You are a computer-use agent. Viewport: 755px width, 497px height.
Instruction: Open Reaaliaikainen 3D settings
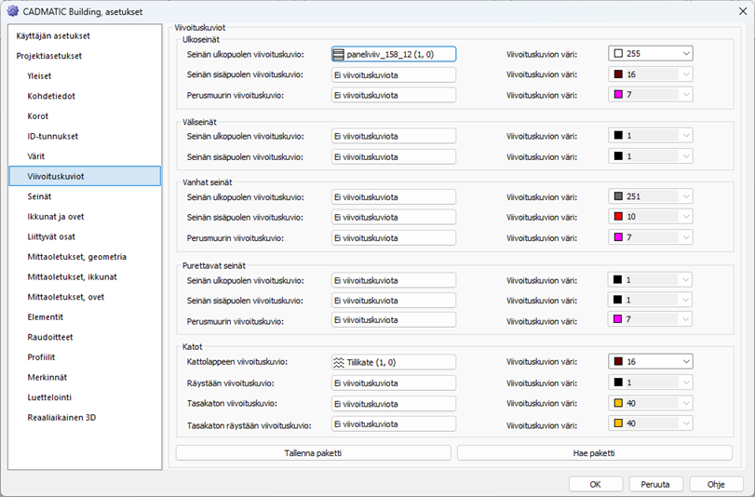(61, 417)
